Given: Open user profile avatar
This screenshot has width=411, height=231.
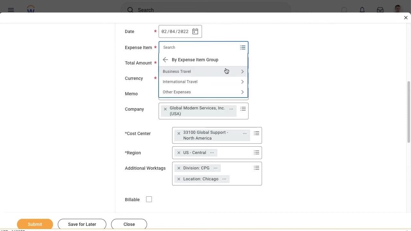Looking at the screenshot, I should (398, 9).
